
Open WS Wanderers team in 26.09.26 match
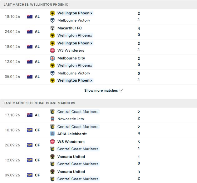[71, 142]
